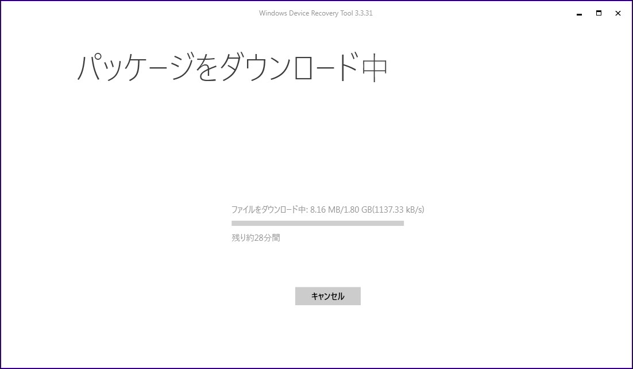
Task: Click the 残り約28分間 time estimate
Action: point(256,237)
